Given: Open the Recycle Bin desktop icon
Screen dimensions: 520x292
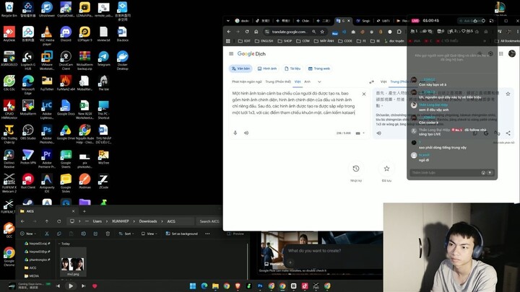Looking at the screenshot, I should [9, 9].
